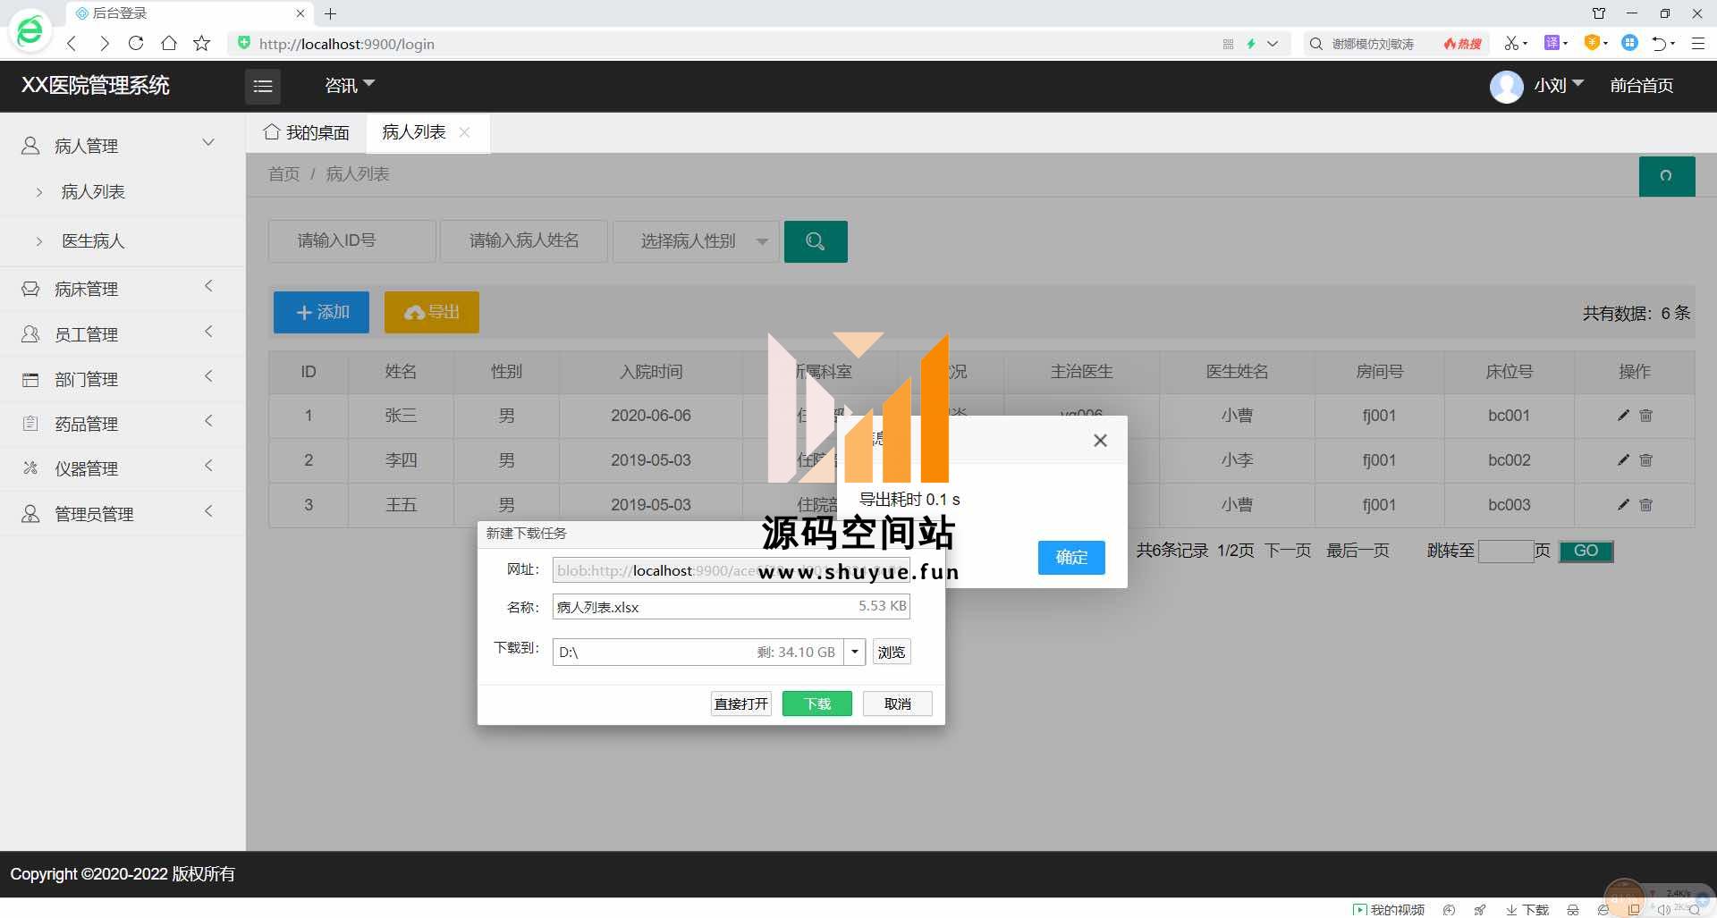Screen dimensions: 1717x918
Task: Delete row 张三 with trash icon
Action: [x=1645, y=415]
